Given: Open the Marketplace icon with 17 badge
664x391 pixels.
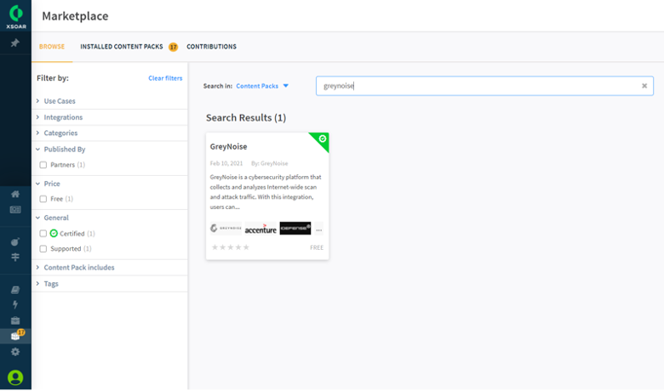Looking at the screenshot, I should point(17,335).
